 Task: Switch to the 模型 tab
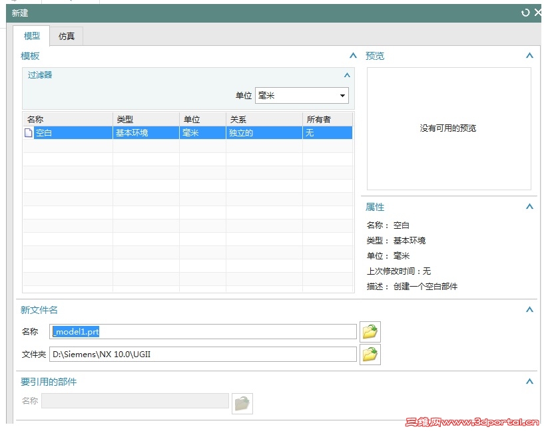[x=32, y=36]
